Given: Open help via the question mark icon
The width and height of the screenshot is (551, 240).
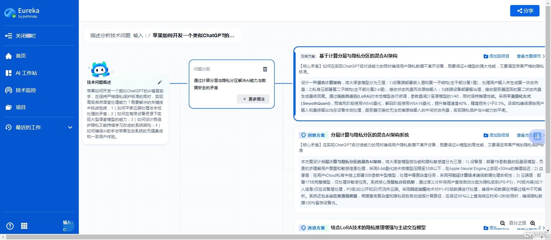Looking at the screenshot, I should [x=10, y=226].
